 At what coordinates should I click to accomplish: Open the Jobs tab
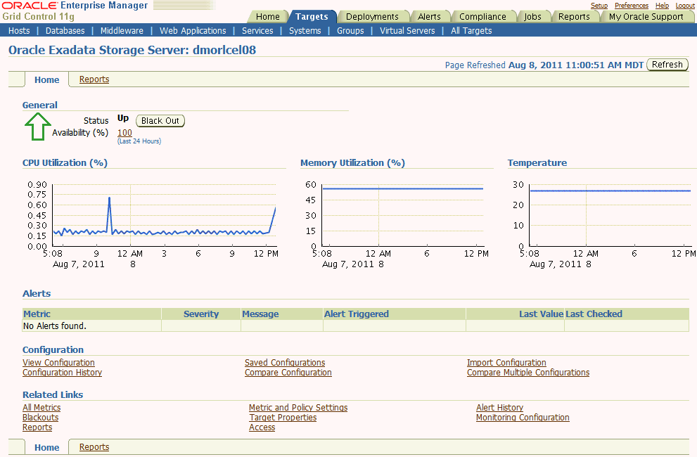[532, 16]
